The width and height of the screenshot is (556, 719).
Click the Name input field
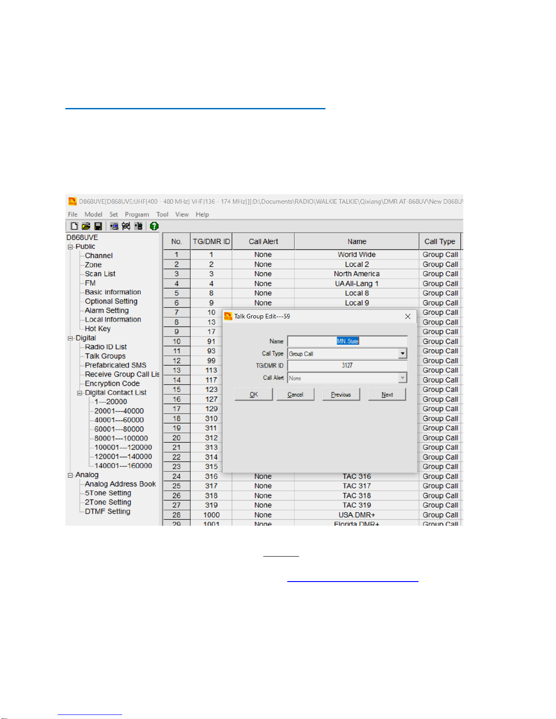click(347, 341)
